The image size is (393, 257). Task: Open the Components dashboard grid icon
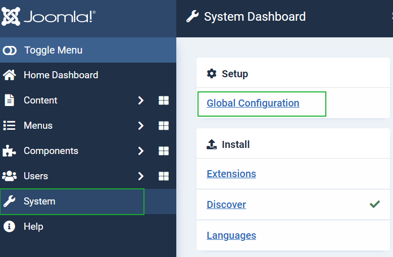pyautogui.click(x=164, y=151)
